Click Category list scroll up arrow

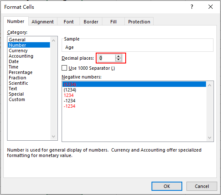coord(53,41)
